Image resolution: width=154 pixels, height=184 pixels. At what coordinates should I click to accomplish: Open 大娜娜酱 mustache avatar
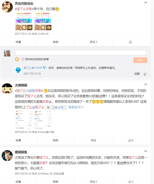7,89
